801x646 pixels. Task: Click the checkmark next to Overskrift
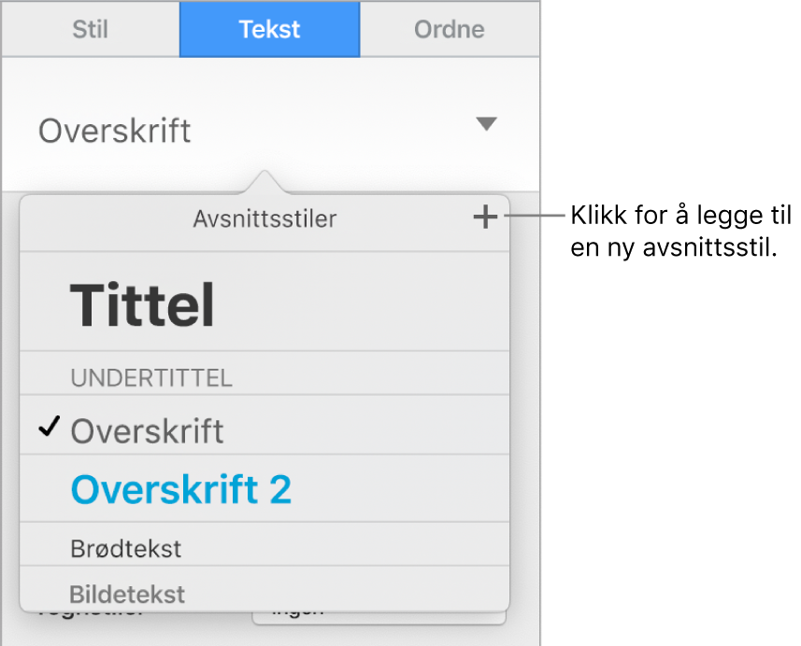click(x=50, y=429)
